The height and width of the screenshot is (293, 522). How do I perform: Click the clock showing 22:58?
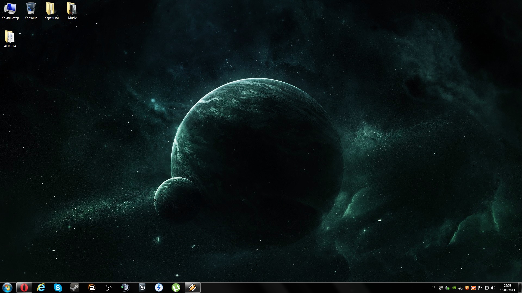click(x=507, y=288)
